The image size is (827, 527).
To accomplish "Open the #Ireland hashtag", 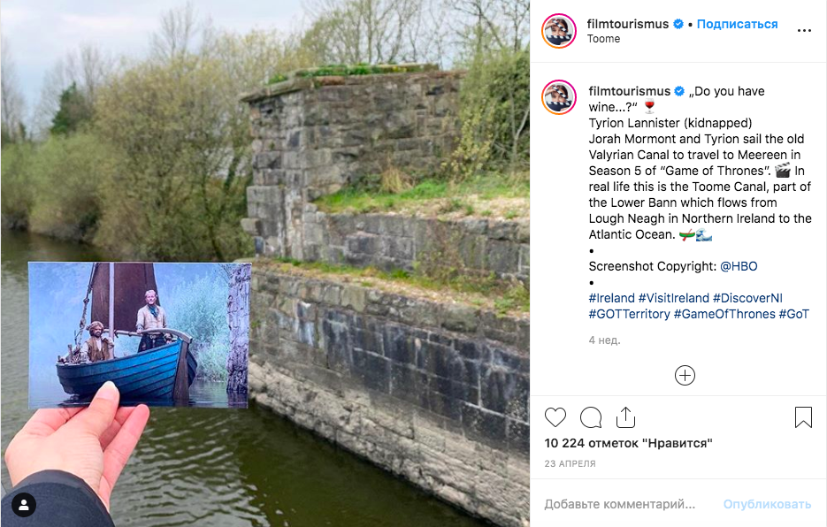I will [611, 298].
